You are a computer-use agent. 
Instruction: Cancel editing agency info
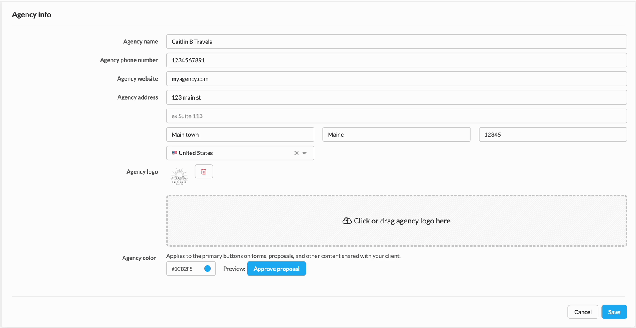[582, 312]
